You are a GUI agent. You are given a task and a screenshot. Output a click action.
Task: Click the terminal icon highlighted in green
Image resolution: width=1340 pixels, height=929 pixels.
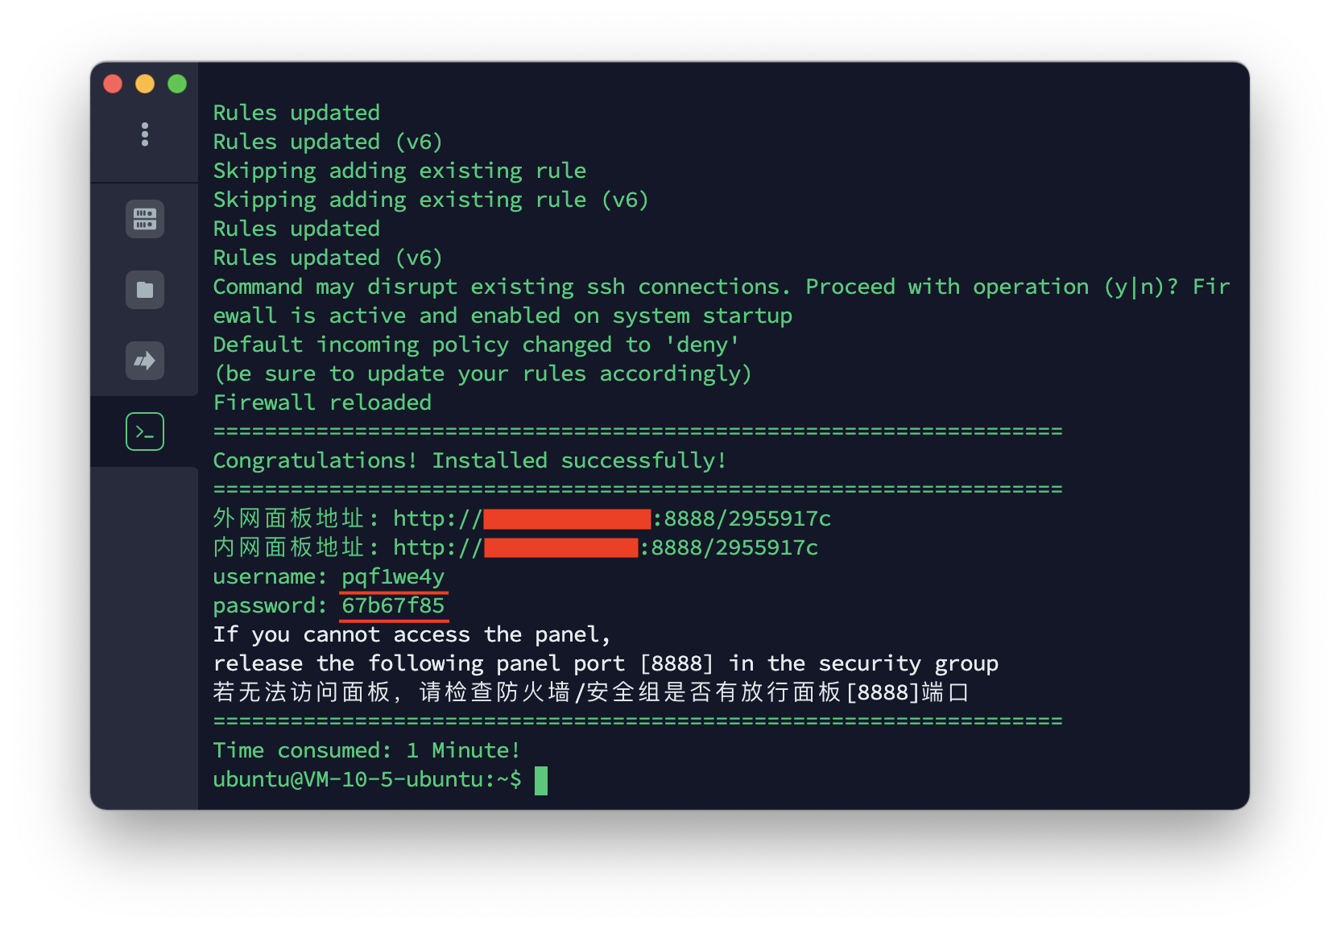pos(144,431)
